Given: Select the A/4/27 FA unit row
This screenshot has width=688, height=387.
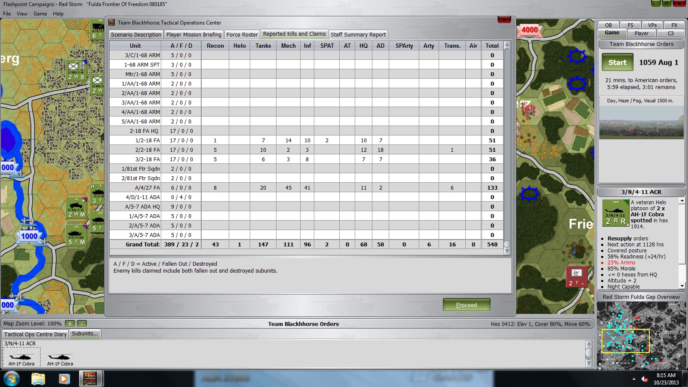Looking at the screenshot, I should click(x=306, y=187).
